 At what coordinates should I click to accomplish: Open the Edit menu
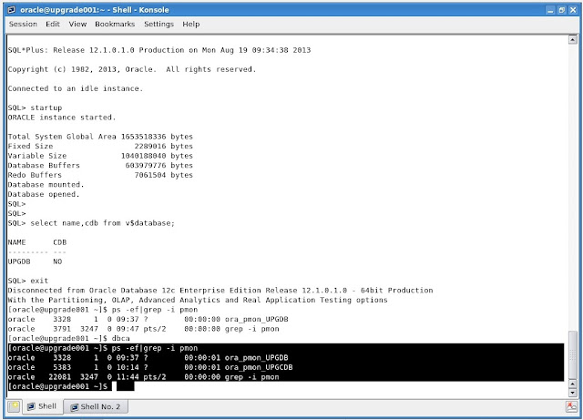53,25
